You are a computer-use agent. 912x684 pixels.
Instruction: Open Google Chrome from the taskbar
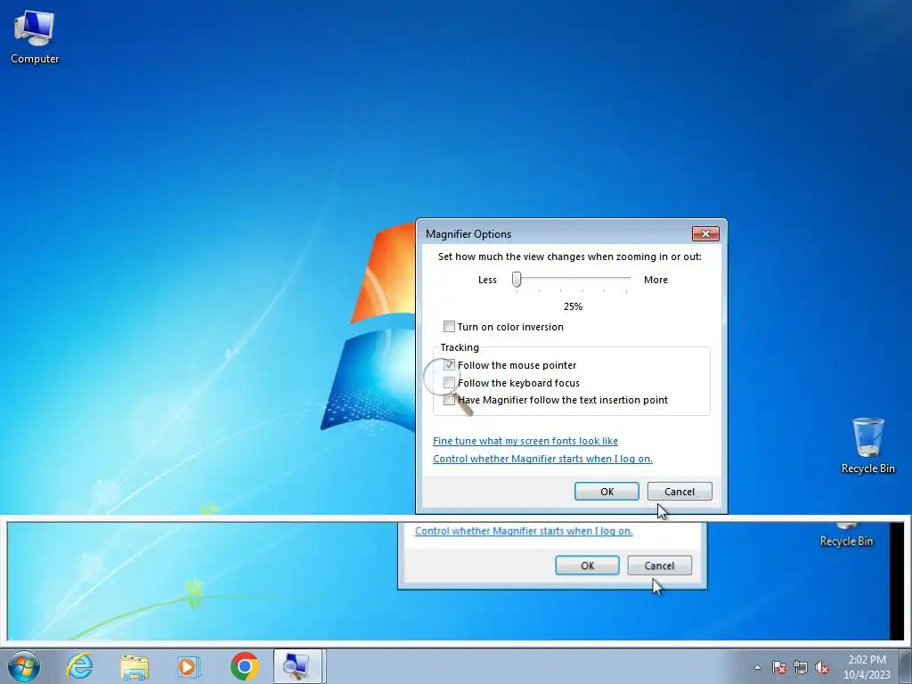[x=244, y=666]
